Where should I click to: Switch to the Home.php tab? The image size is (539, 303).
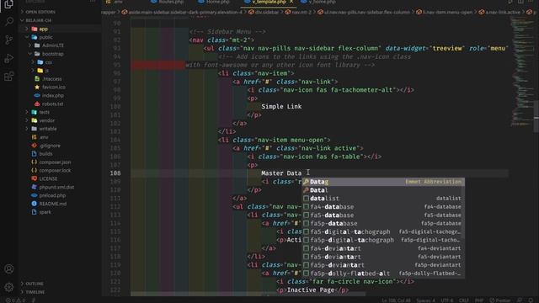[214, 2]
